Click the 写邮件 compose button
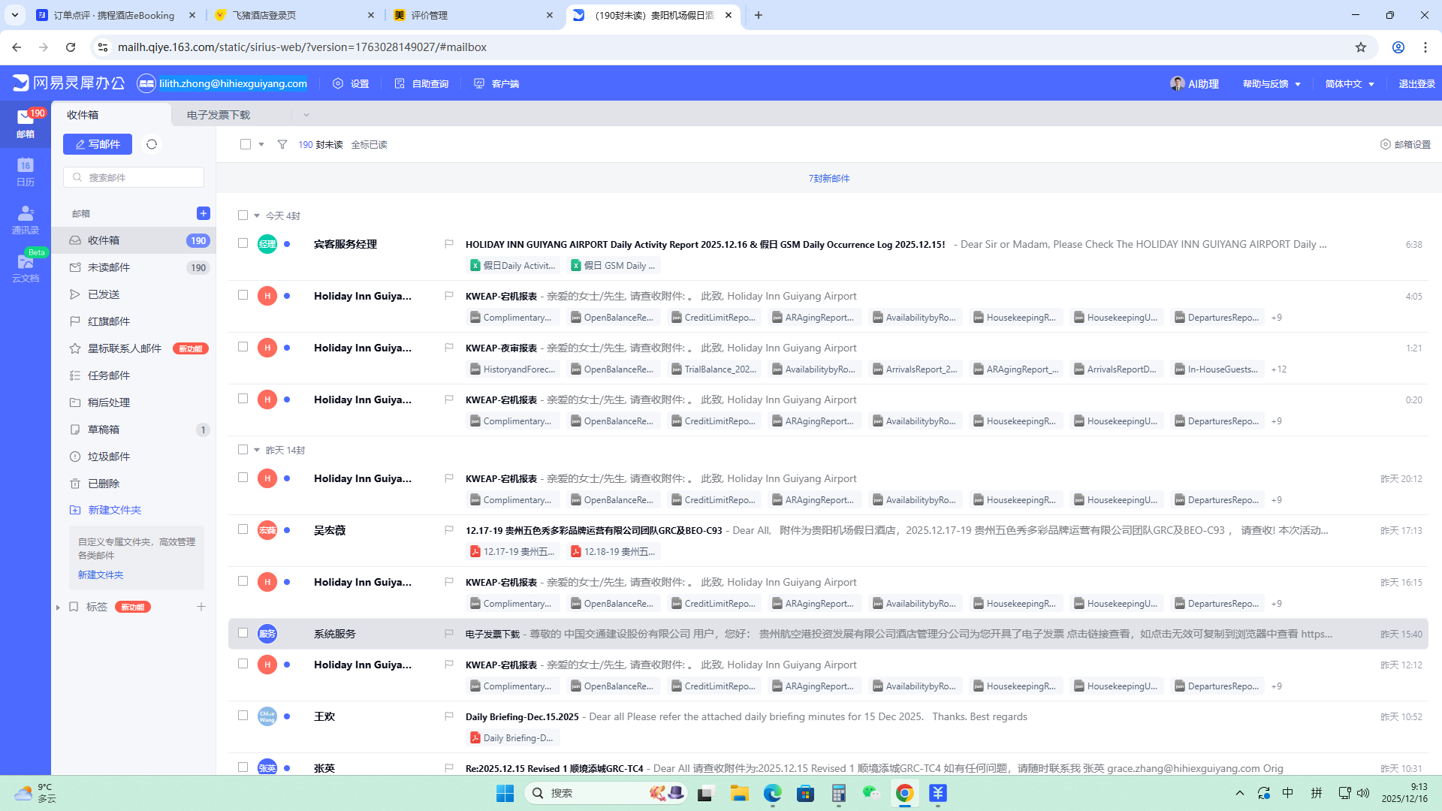 click(x=98, y=144)
